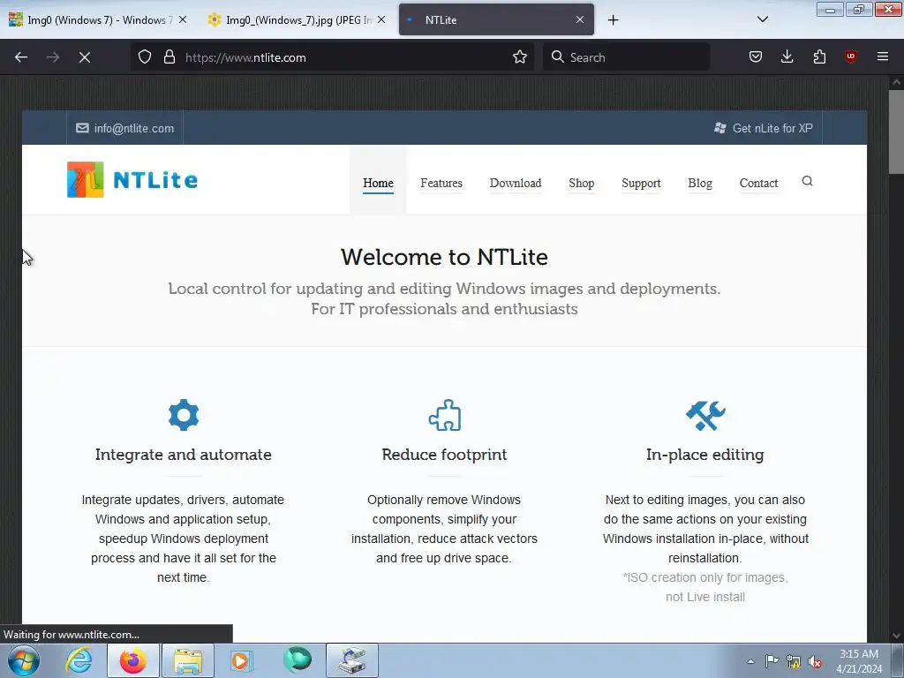Viewport: 904px width, 678px height.
Task: Open the tracking protection shield icon
Action: [x=145, y=57]
